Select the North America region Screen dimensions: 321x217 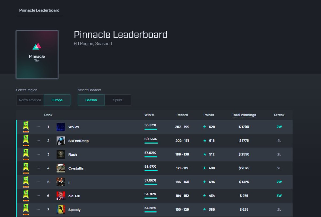(x=30, y=100)
